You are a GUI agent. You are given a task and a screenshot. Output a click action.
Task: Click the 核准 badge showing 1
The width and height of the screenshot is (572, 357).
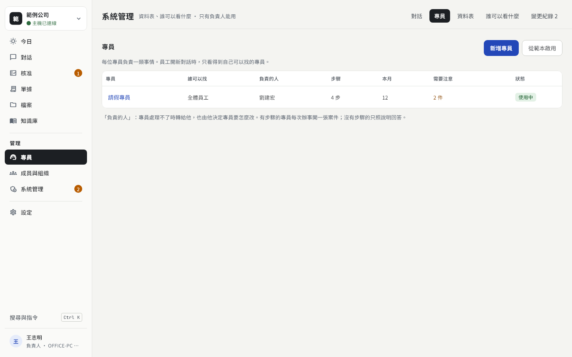[x=78, y=73]
